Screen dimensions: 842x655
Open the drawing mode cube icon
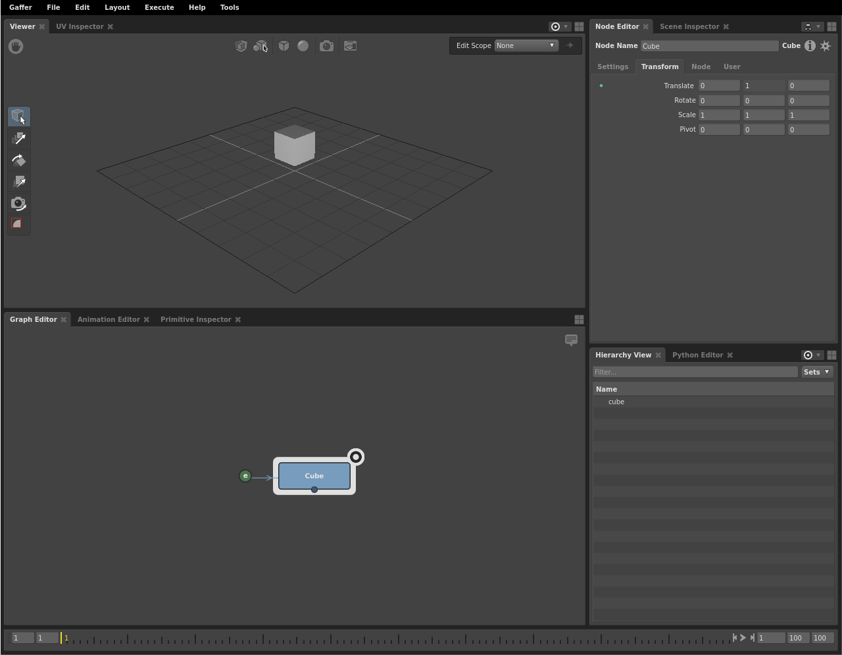pyautogui.click(x=284, y=46)
